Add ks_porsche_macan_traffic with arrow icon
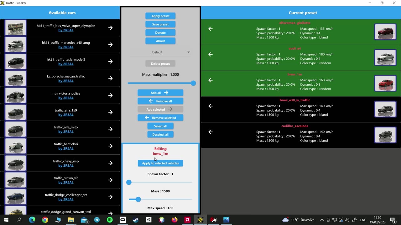401x225 pixels. 111,78
